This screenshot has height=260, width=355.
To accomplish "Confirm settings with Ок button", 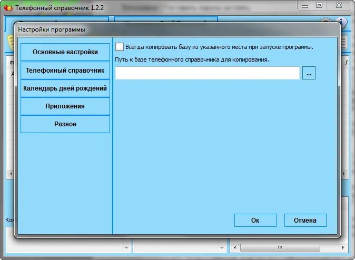I will click(255, 220).
